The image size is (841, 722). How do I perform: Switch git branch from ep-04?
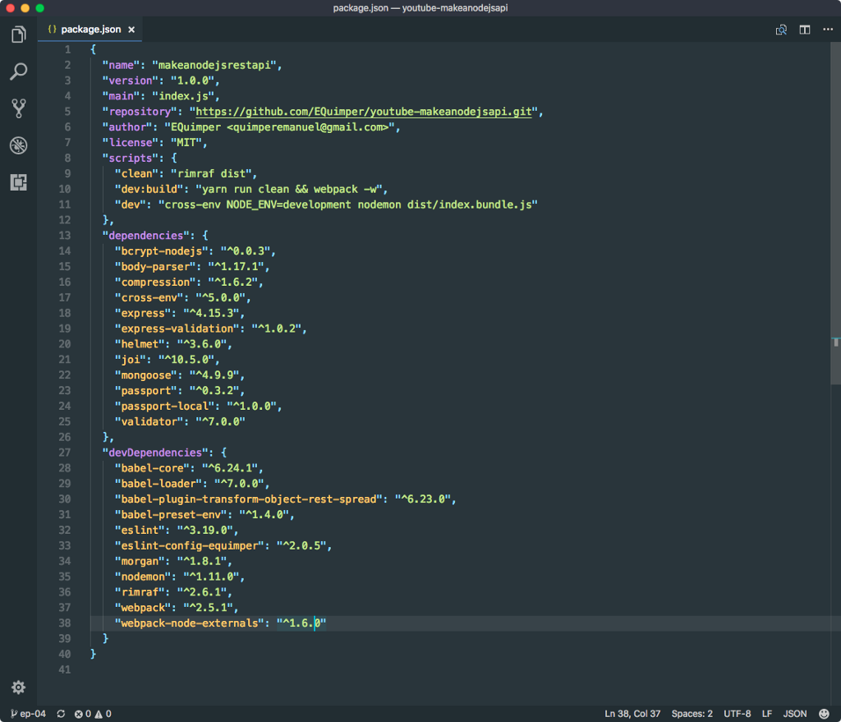coord(28,714)
